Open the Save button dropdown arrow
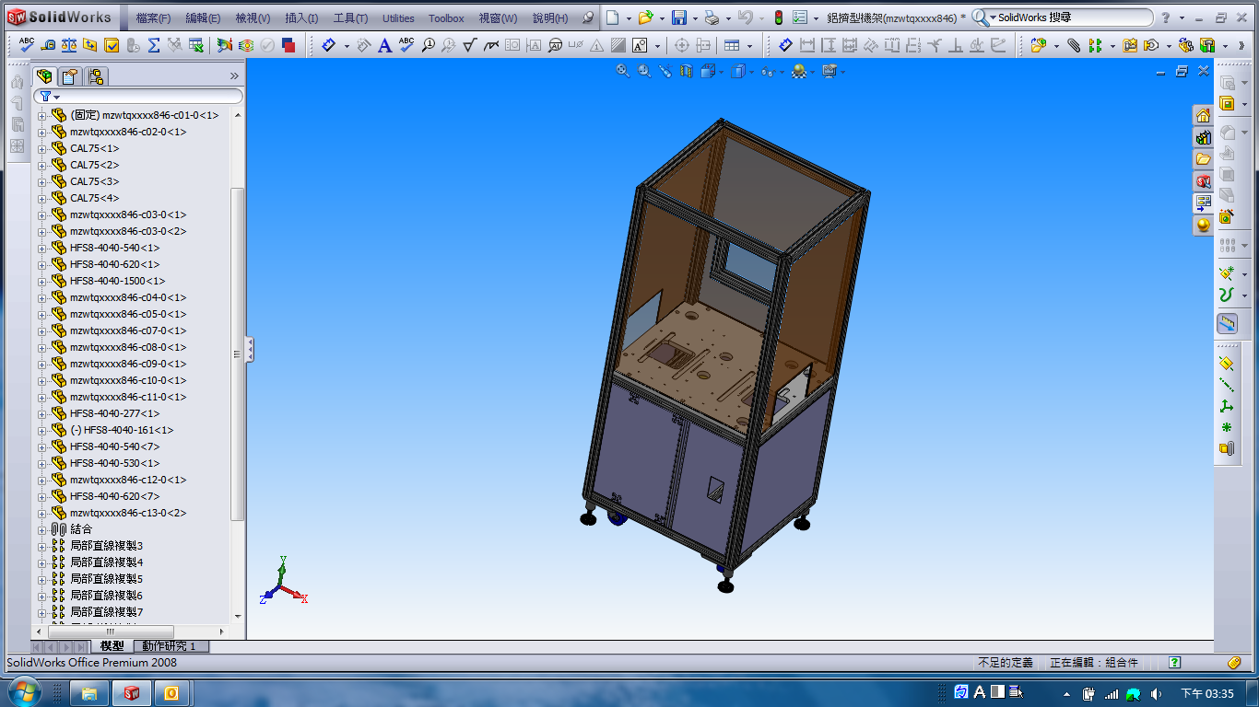Image resolution: width=1259 pixels, height=707 pixels. (696, 17)
